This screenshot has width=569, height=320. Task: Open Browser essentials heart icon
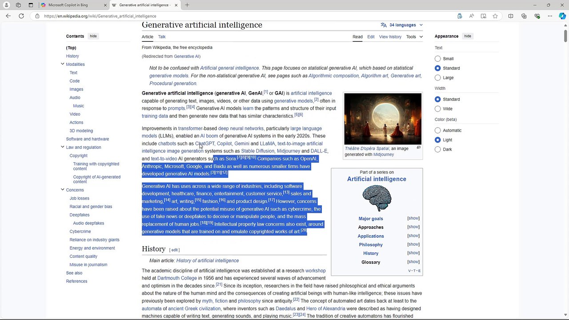tap(537, 16)
